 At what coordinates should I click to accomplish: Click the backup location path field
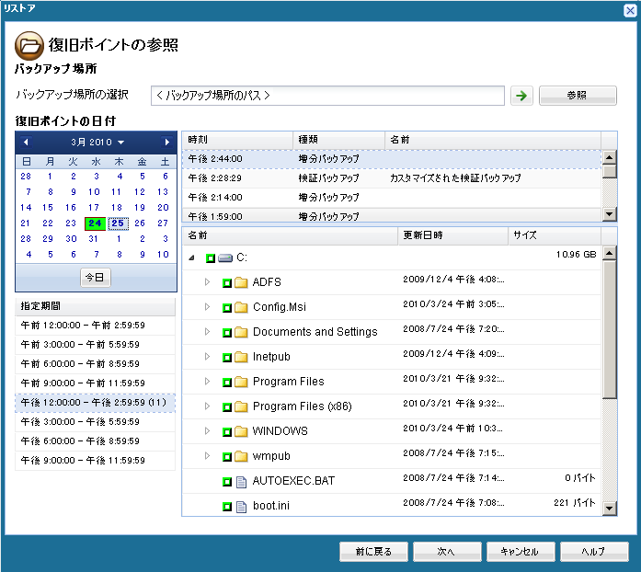tap(327, 96)
